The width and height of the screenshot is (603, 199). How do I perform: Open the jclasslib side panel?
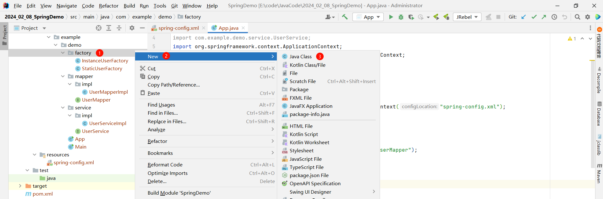click(599, 145)
